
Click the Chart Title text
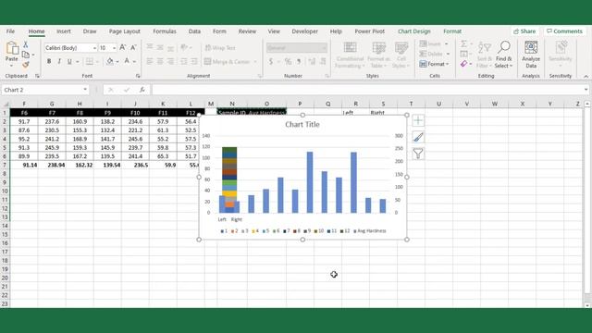(x=302, y=125)
